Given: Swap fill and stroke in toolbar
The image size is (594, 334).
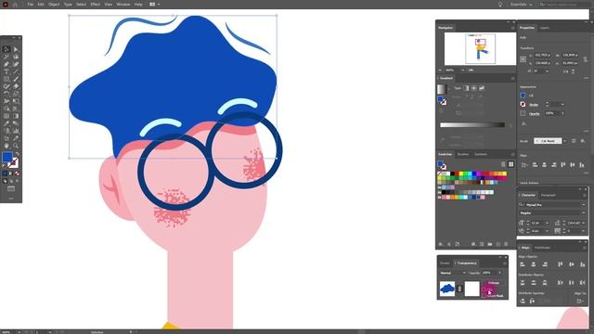Looking at the screenshot, I should [17, 154].
